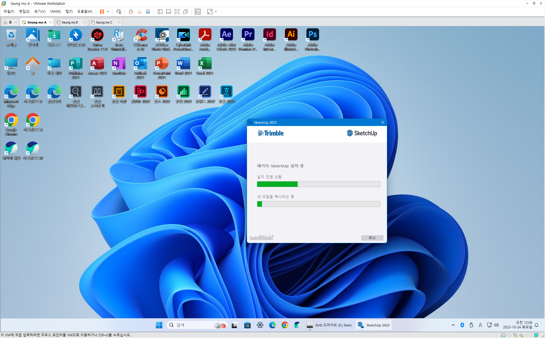Toggle the thumbnail bar view icon
The height and width of the screenshot is (338, 545).
pyautogui.click(x=168, y=12)
